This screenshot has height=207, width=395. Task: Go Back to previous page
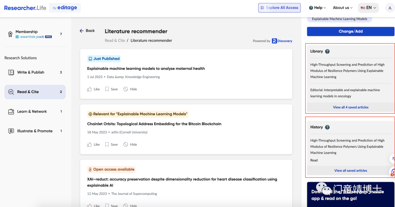[87, 31]
